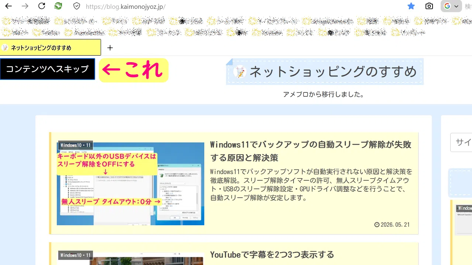The height and width of the screenshot is (265, 472).
Task: Click the YouTube article's Windows10・11 category label
Action: pos(75,255)
